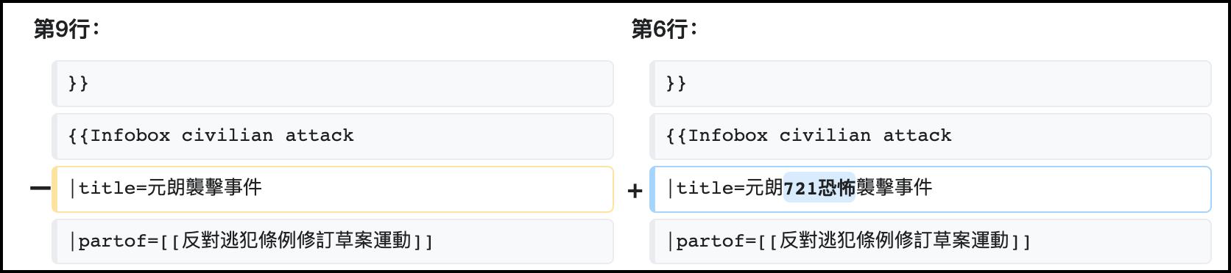This screenshot has width=1231, height=273.
Task: Click right {{Infobox civilian attack line
Action: [931, 136]
